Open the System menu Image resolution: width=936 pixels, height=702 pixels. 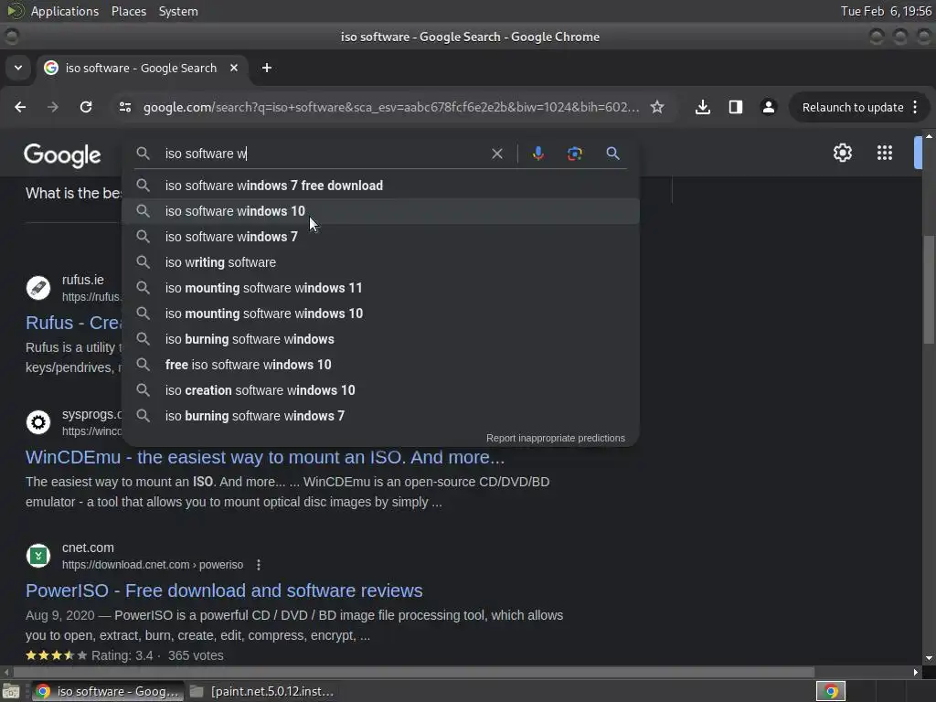[178, 11]
